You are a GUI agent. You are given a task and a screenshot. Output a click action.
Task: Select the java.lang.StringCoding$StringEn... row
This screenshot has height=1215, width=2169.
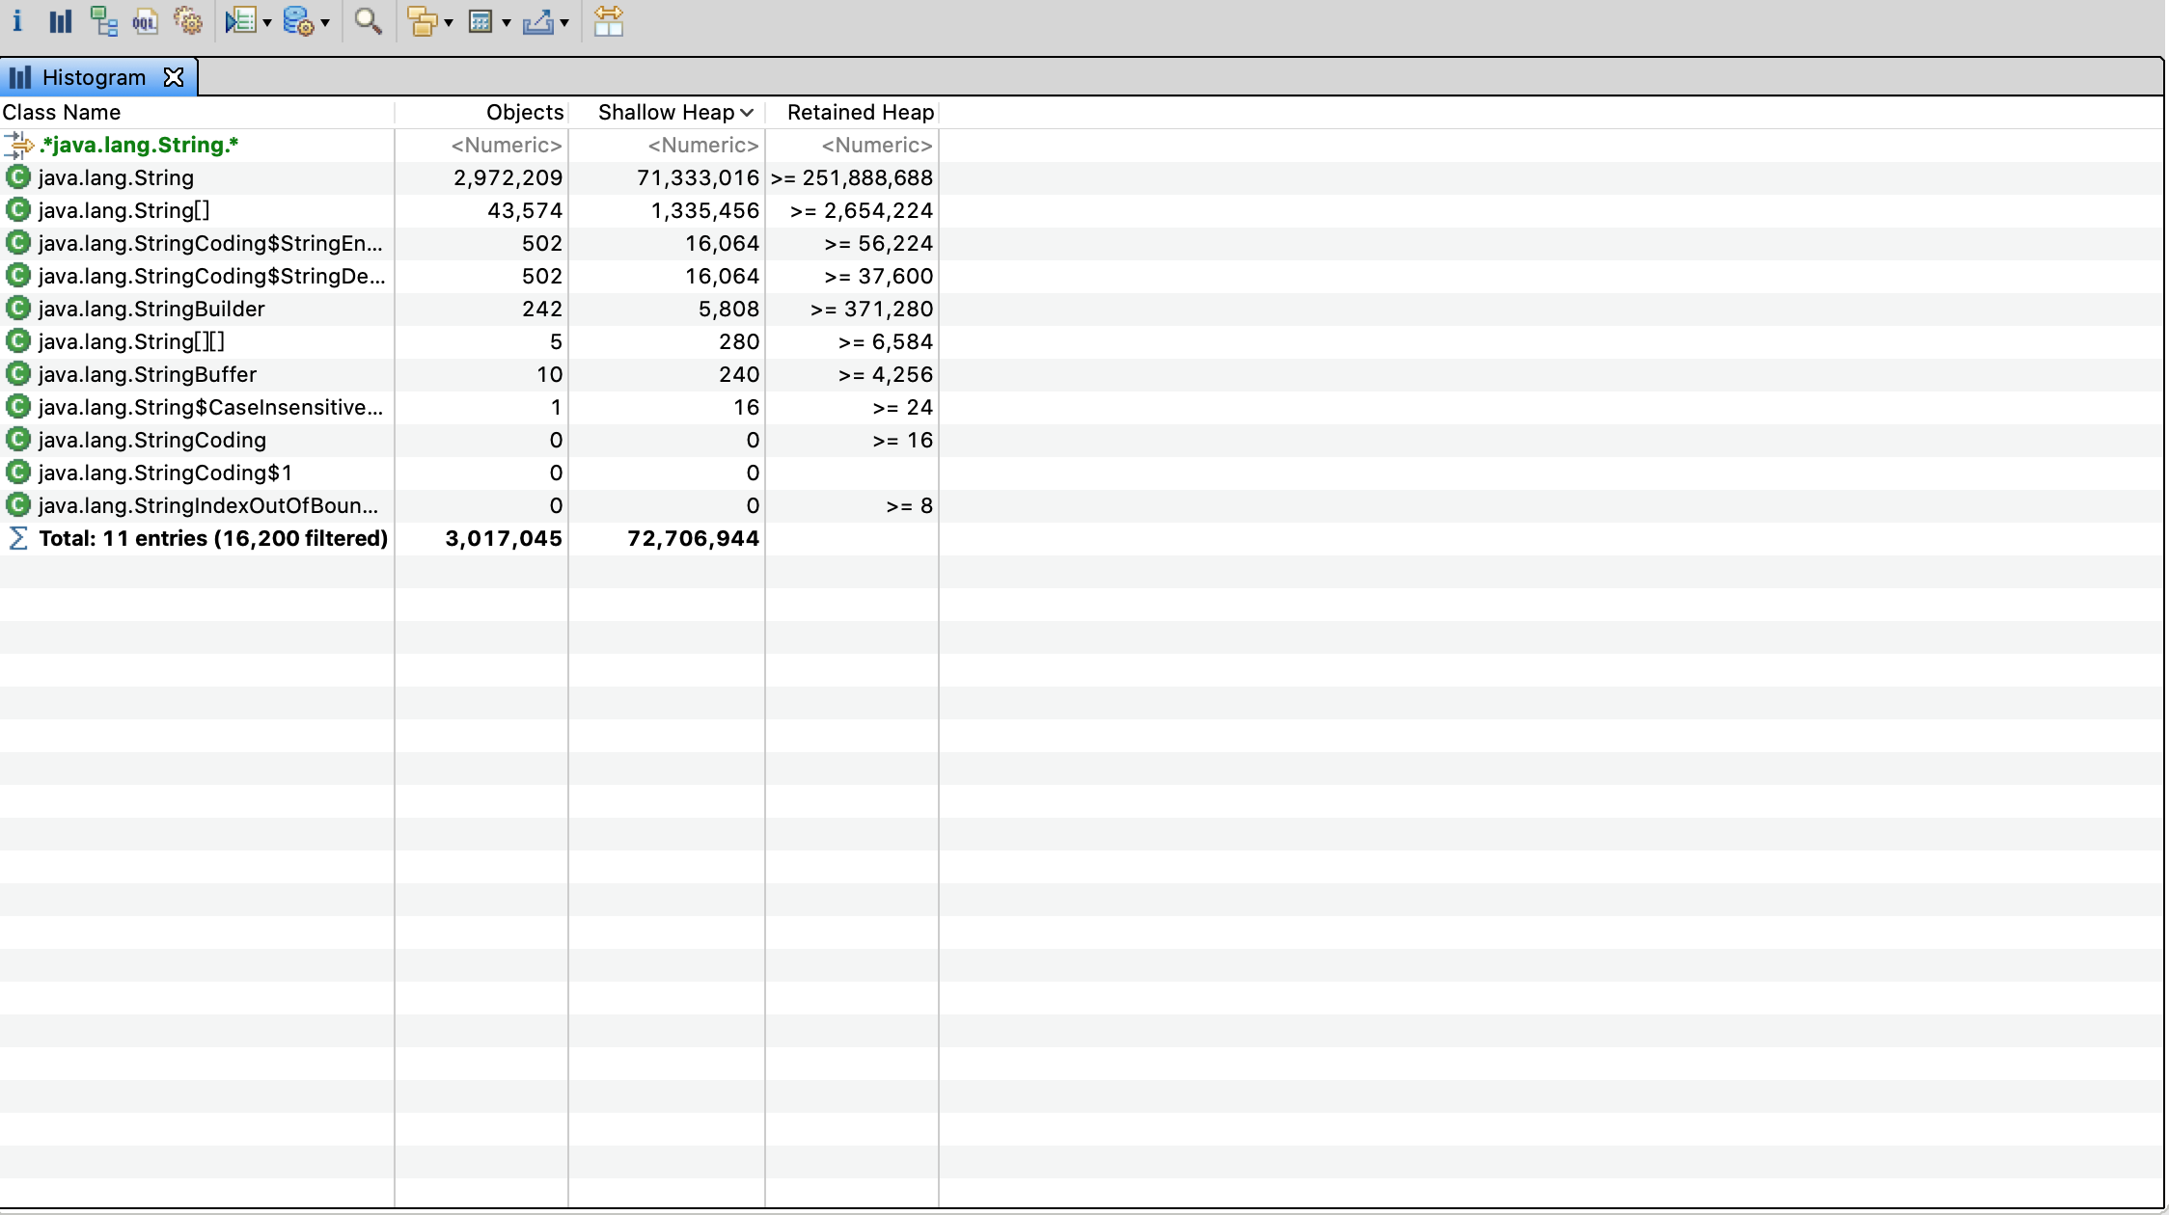click(469, 243)
